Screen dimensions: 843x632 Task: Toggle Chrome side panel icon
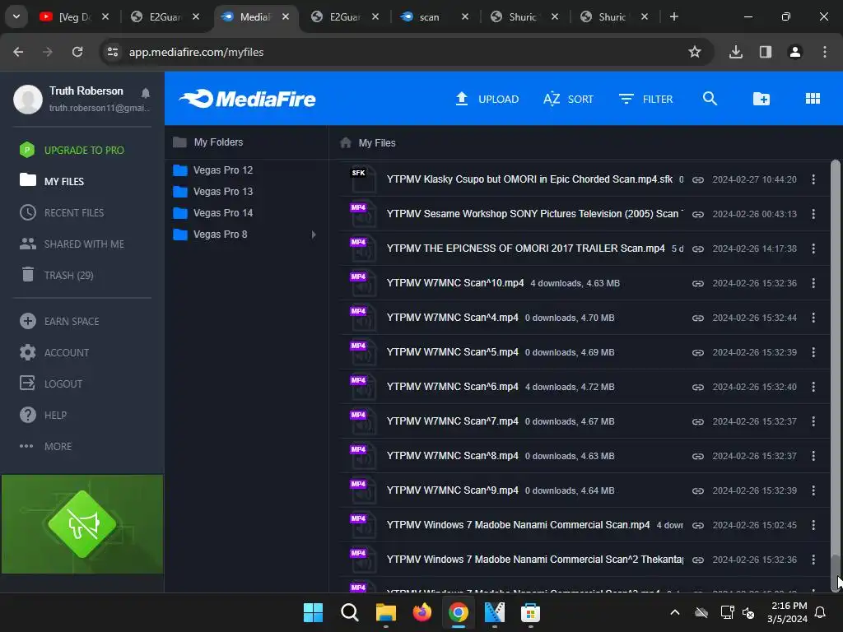(765, 52)
